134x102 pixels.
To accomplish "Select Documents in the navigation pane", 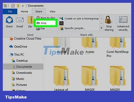I will 23,67.
